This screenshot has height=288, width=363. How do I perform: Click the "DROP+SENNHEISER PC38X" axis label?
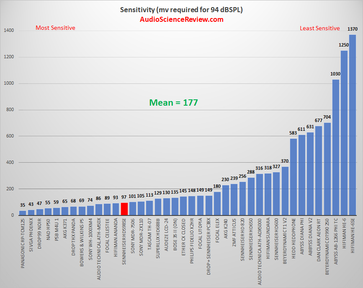point(209,246)
